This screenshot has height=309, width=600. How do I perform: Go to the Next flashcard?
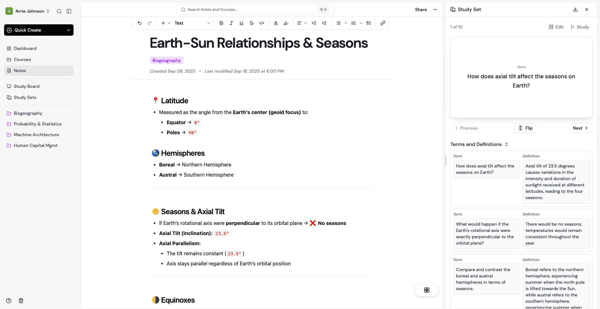[580, 128]
